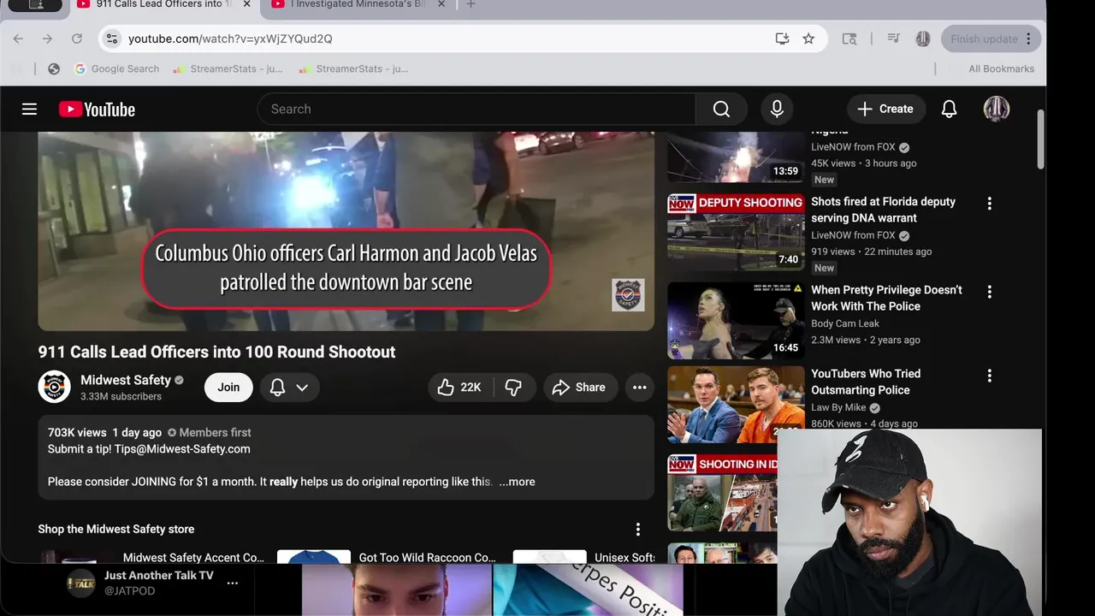This screenshot has height=616, width=1095.
Task: Open YouTubers Who Tried Outsmarting Police title
Action: (x=866, y=382)
